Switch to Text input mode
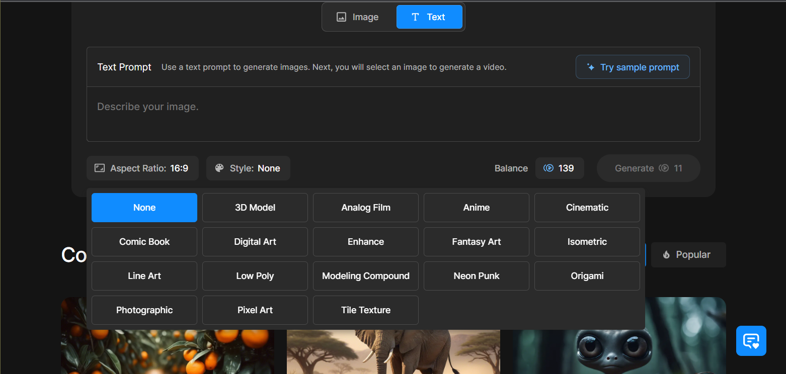Screen dimensions: 786x374 tap(429, 17)
